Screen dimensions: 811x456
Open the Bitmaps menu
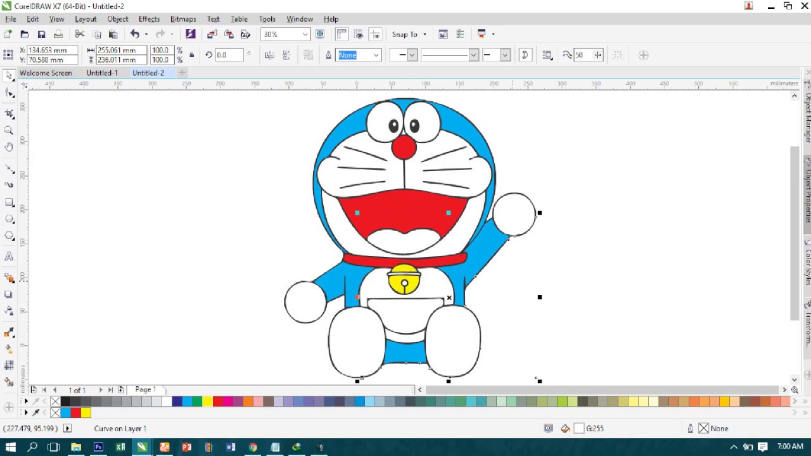(x=183, y=19)
